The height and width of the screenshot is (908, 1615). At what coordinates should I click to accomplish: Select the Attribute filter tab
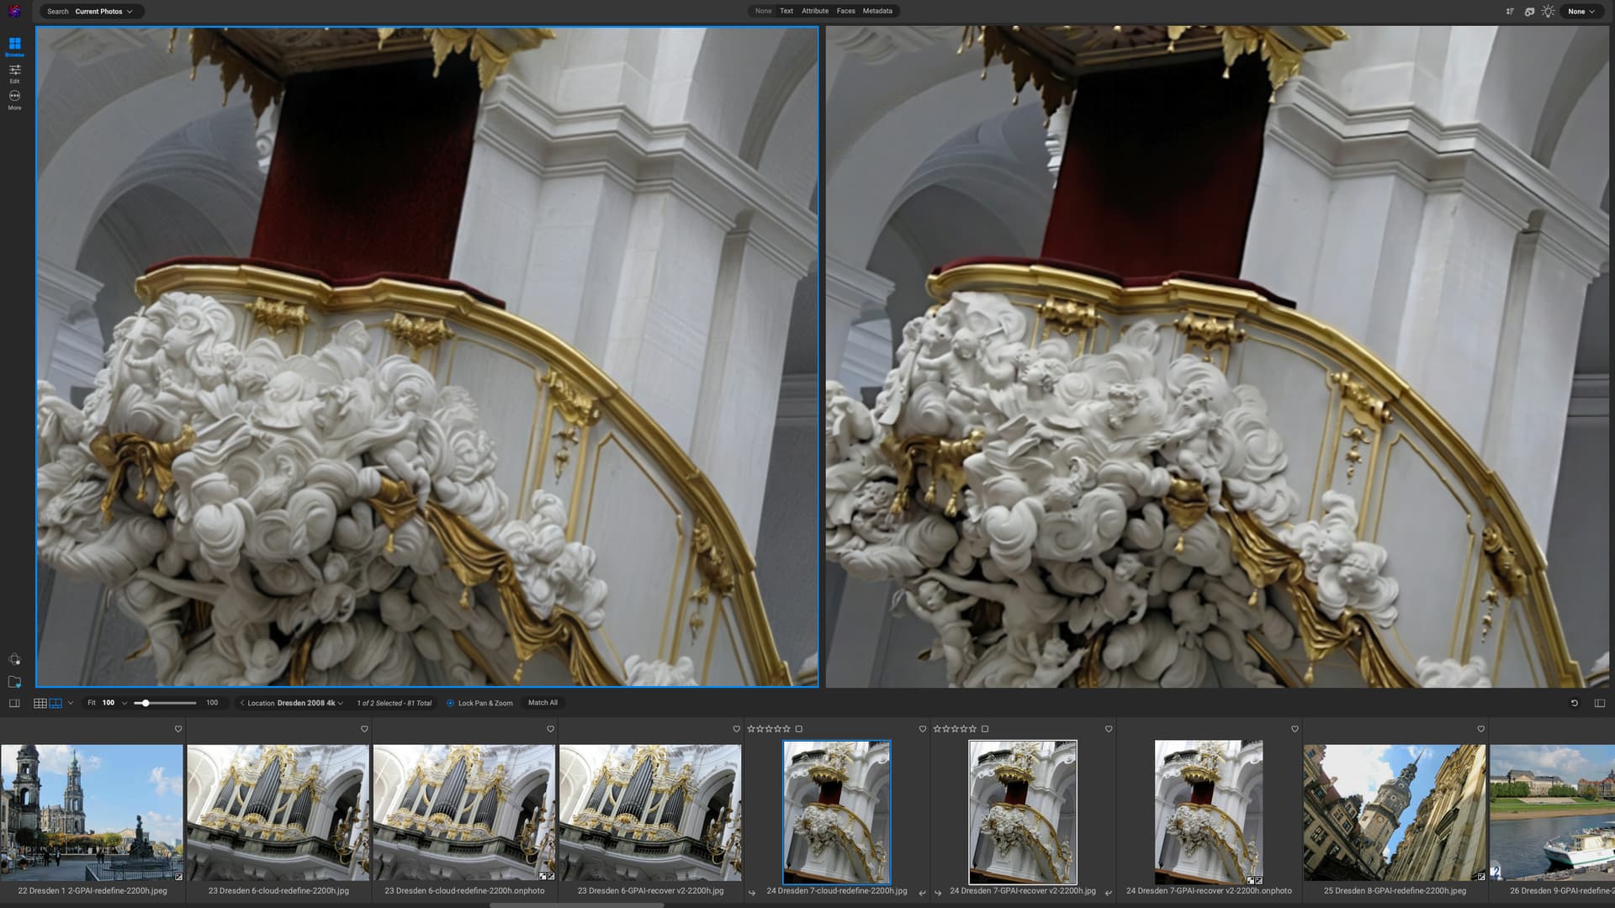point(814,11)
